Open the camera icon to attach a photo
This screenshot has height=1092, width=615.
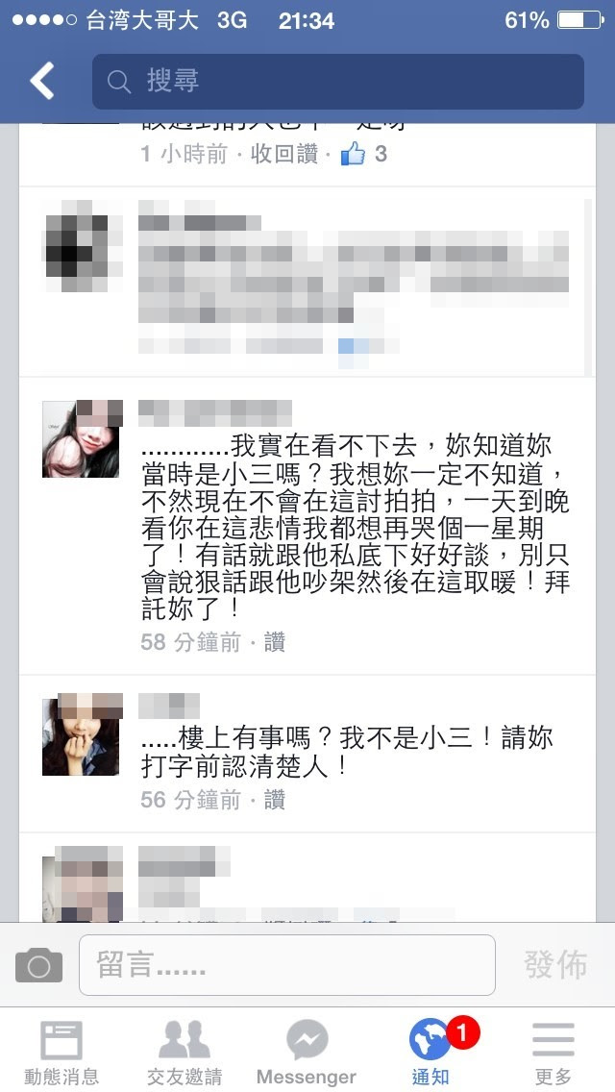click(39, 965)
